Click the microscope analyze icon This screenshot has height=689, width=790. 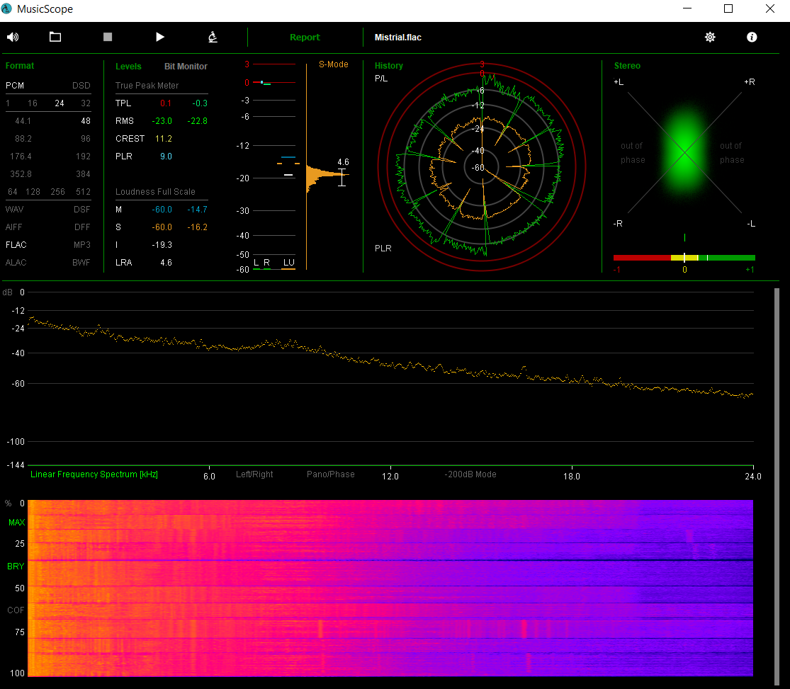(x=213, y=37)
